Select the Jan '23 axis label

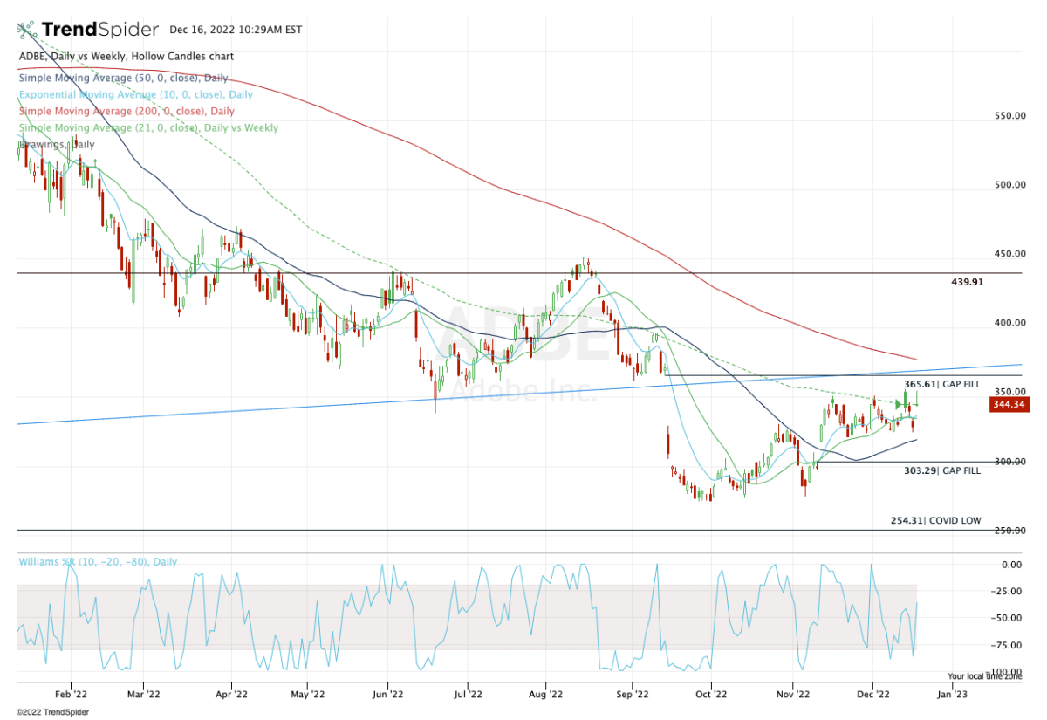click(x=953, y=694)
